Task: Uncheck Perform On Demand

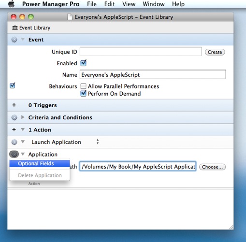Action: [x=84, y=93]
